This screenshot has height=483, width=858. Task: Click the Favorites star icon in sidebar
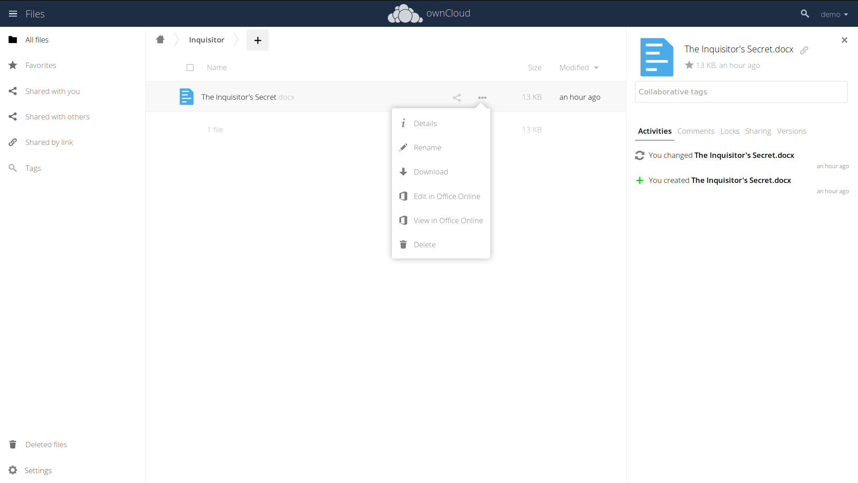coord(13,65)
